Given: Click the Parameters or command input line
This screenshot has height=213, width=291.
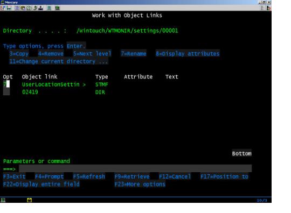Looking at the screenshot, I should (x=135, y=168).
